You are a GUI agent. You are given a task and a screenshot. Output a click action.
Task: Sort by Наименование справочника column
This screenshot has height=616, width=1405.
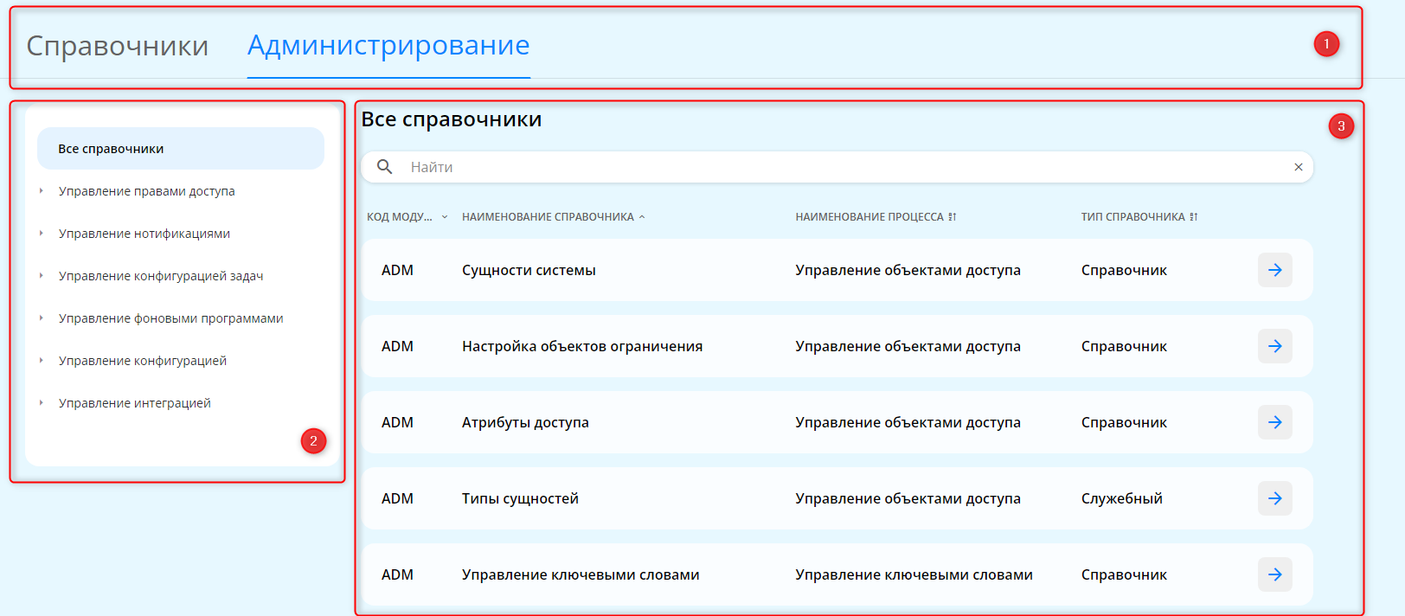(x=554, y=217)
